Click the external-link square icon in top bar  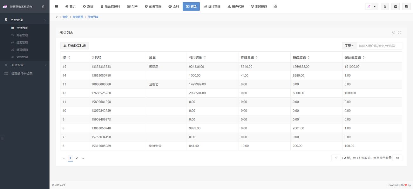(395, 7)
